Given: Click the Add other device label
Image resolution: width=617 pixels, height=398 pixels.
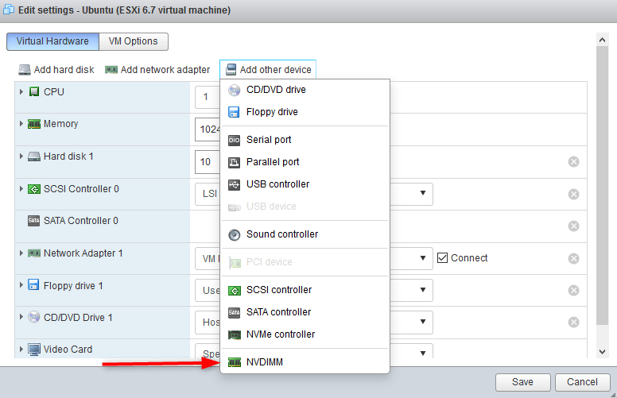Looking at the screenshot, I should (275, 70).
